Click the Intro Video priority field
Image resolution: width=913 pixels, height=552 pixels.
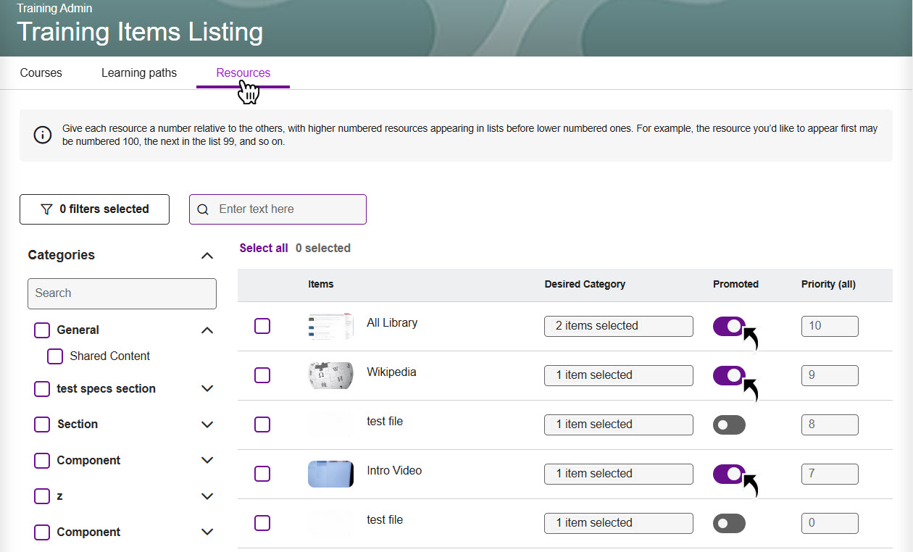tap(829, 474)
